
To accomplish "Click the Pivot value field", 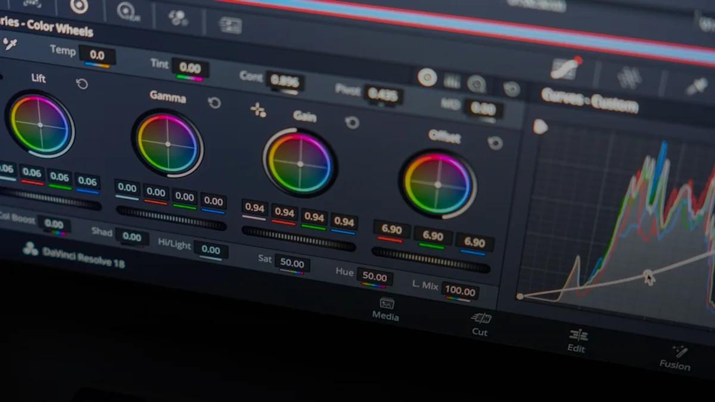I will point(384,94).
